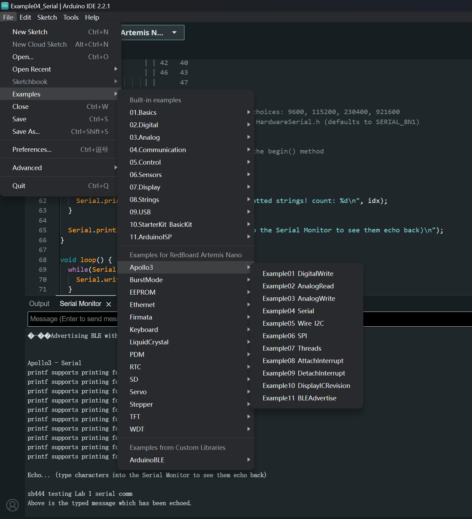The height and width of the screenshot is (519, 472).
Task: Open the Sketch menu
Action: coord(47,17)
